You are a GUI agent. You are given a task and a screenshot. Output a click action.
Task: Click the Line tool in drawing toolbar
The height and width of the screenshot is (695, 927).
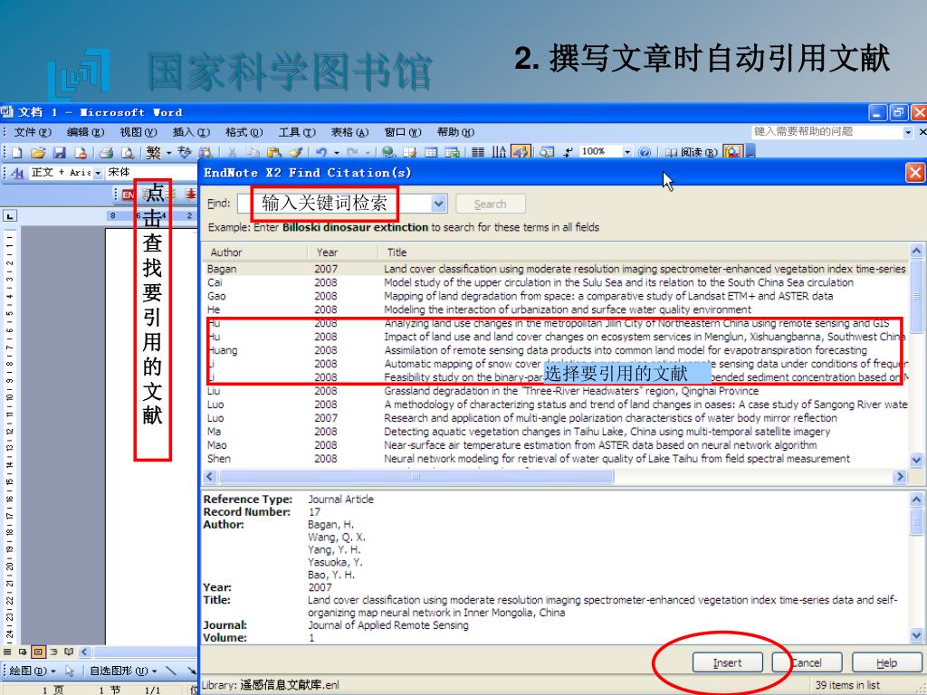[171, 671]
